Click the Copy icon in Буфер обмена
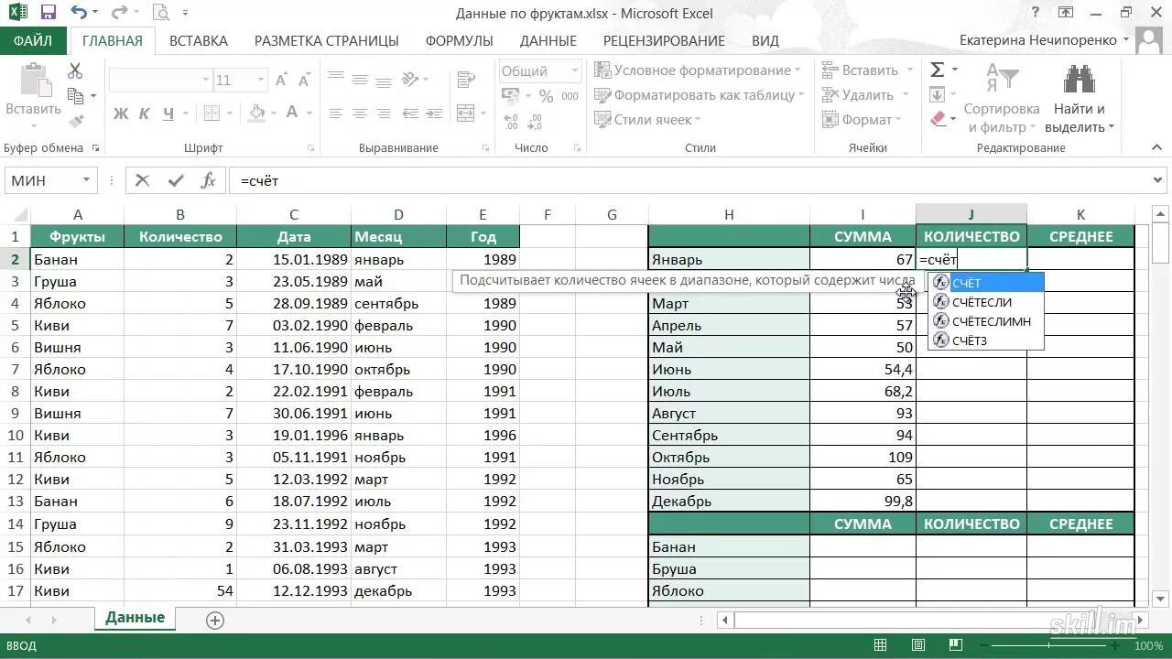Image resolution: width=1172 pixels, height=659 pixels. coord(75,95)
